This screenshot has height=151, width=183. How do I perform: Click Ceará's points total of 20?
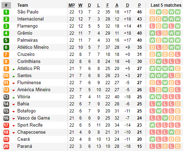[139, 139]
